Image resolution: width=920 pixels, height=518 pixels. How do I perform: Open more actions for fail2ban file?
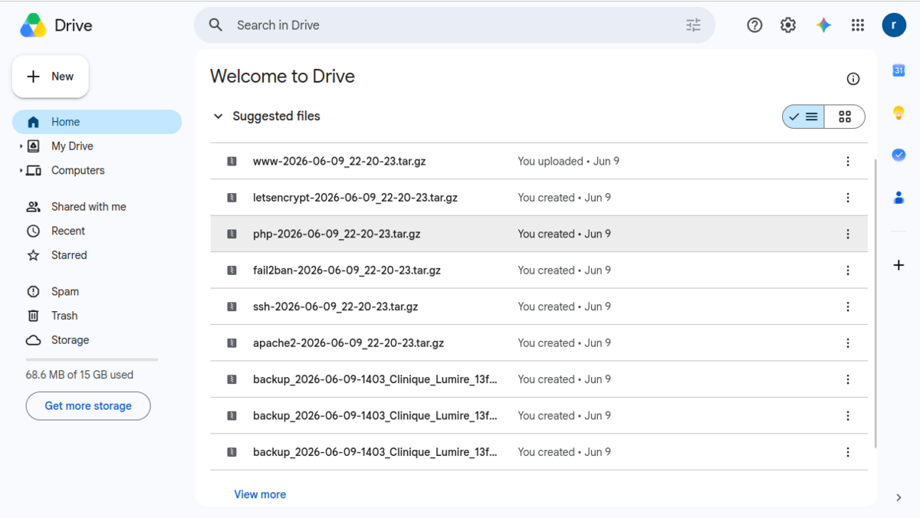pyautogui.click(x=848, y=270)
